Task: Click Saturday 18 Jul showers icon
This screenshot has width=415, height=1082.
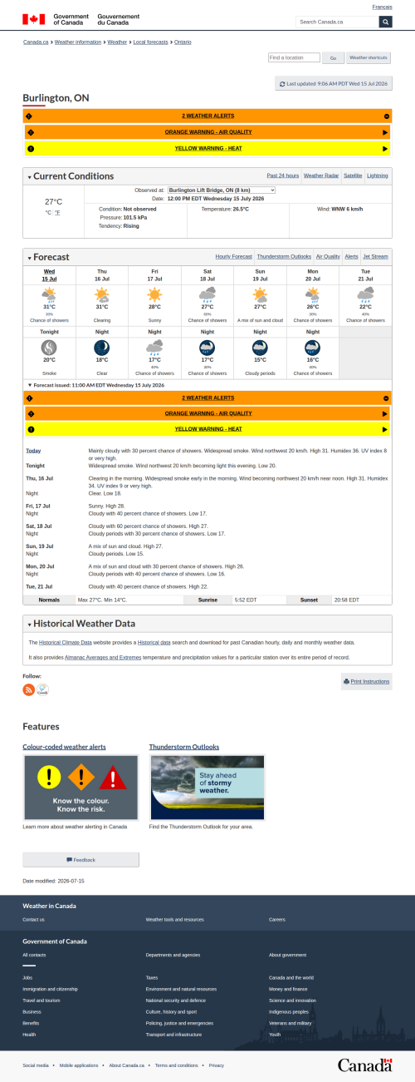Action: [207, 294]
